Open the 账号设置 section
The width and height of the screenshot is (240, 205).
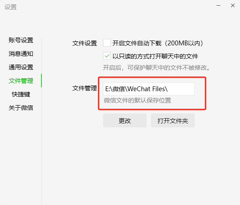click(x=21, y=40)
